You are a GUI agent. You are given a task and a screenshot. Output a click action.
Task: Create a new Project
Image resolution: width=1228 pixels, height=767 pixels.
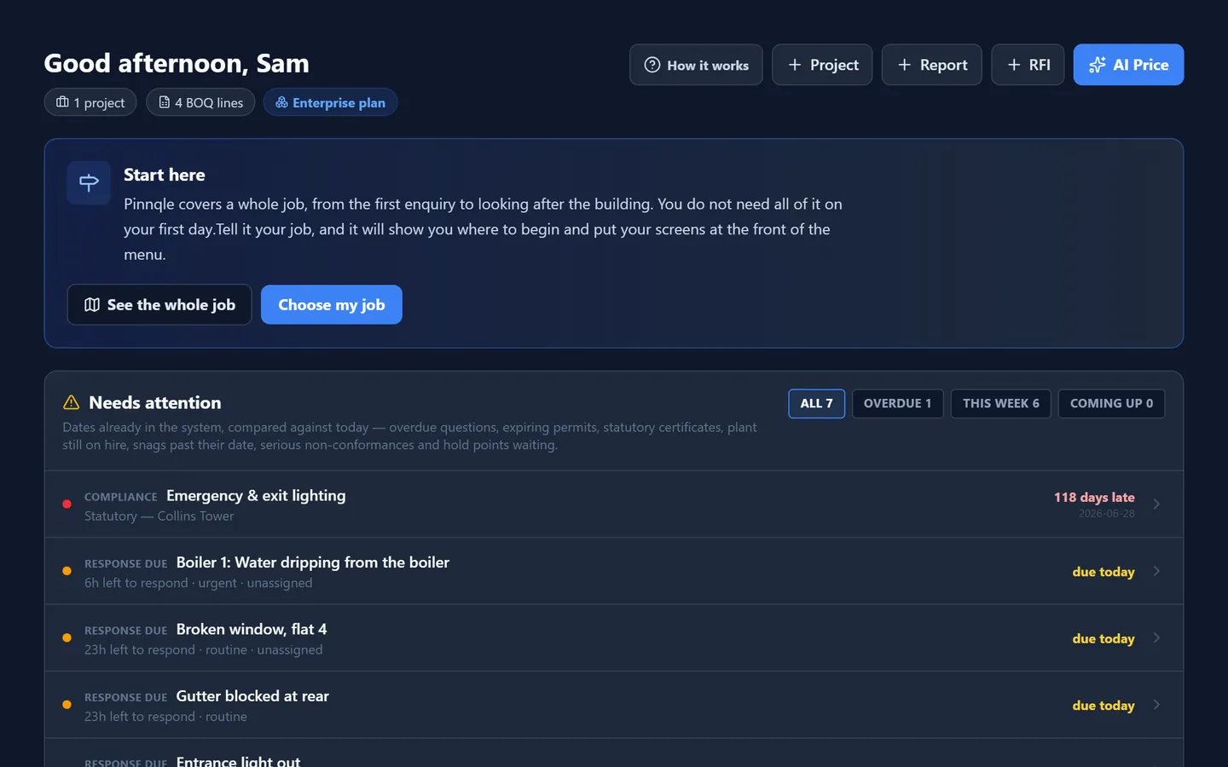822,65
